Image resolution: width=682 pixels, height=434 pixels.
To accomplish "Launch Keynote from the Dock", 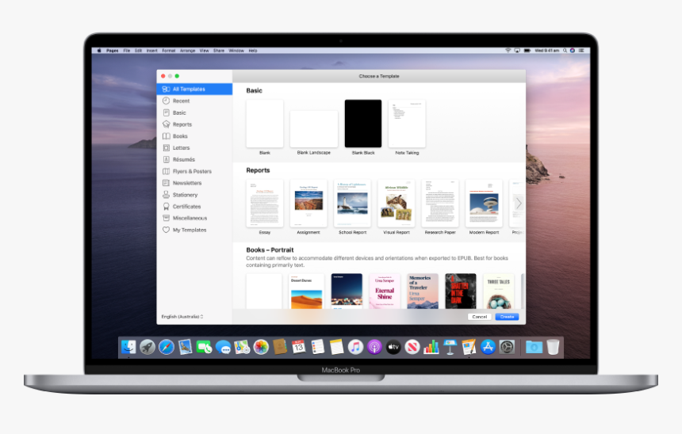I will pyautogui.click(x=450, y=347).
